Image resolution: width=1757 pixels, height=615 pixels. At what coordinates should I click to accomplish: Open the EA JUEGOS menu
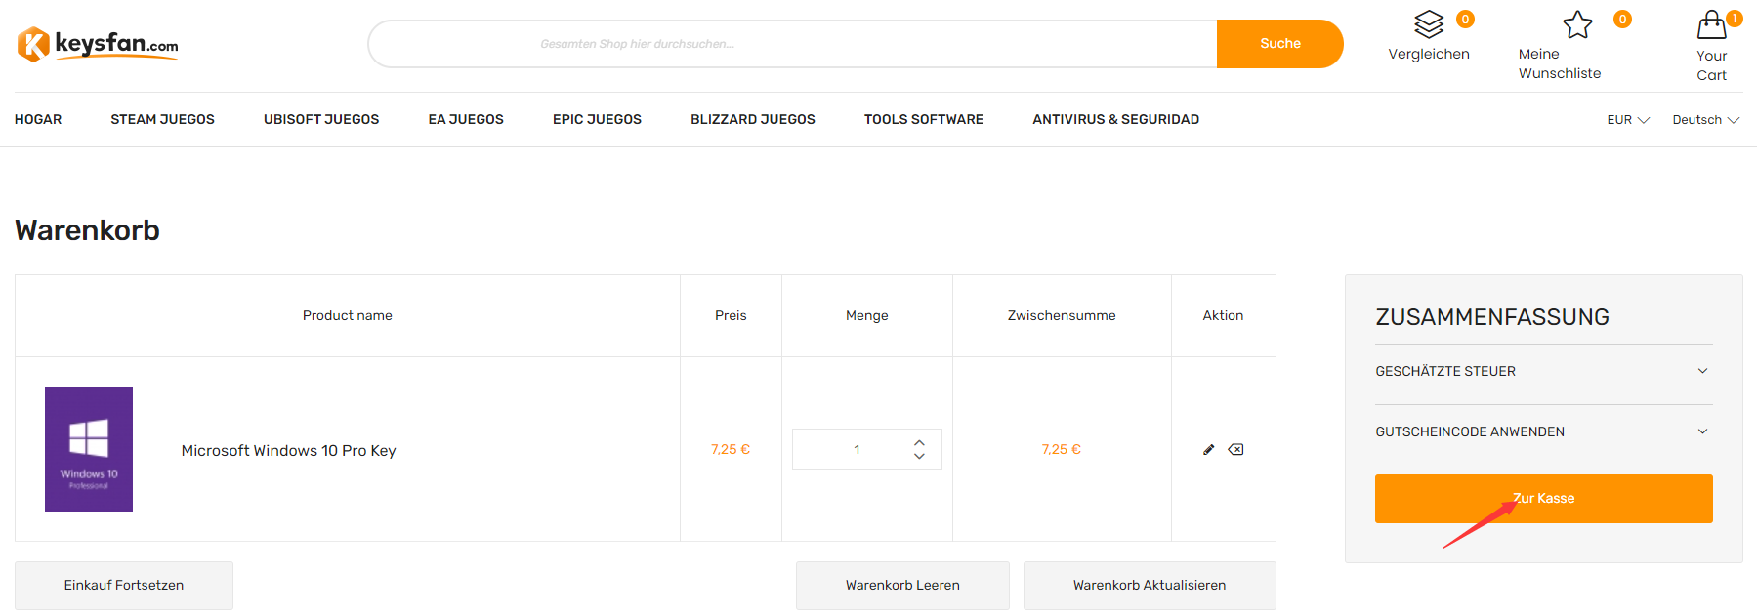coord(466,119)
